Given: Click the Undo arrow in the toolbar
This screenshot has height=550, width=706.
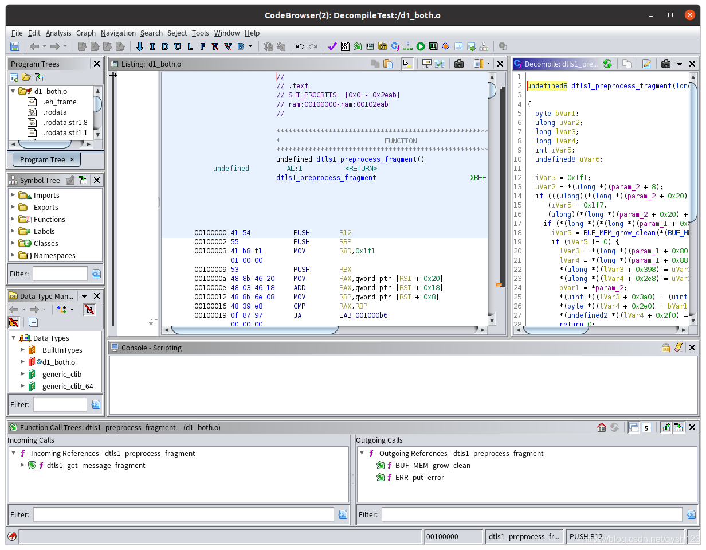Looking at the screenshot, I should click(300, 46).
